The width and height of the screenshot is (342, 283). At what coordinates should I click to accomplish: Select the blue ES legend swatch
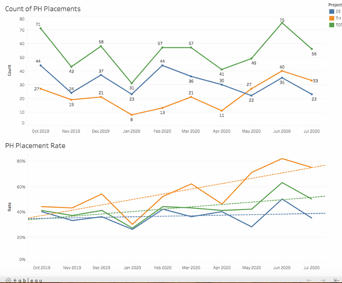pos(331,11)
